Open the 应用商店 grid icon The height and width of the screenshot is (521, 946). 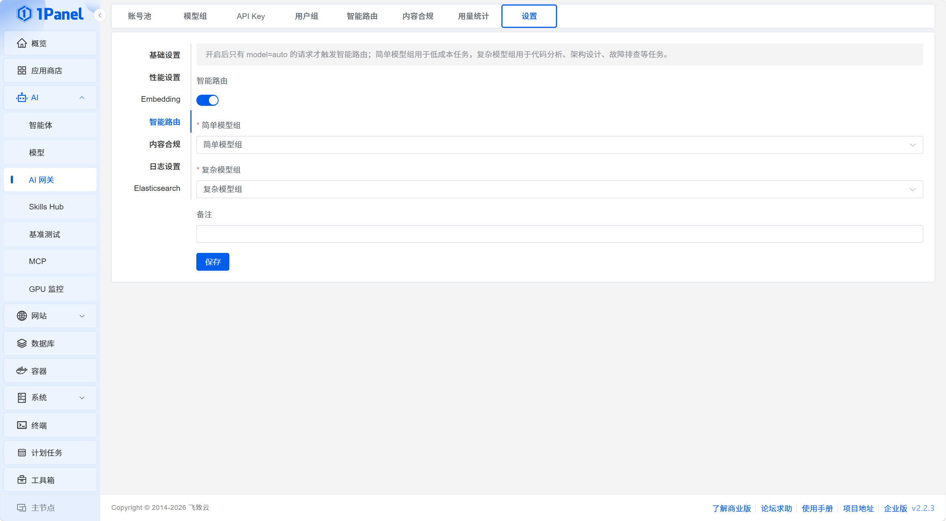(22, 71)
